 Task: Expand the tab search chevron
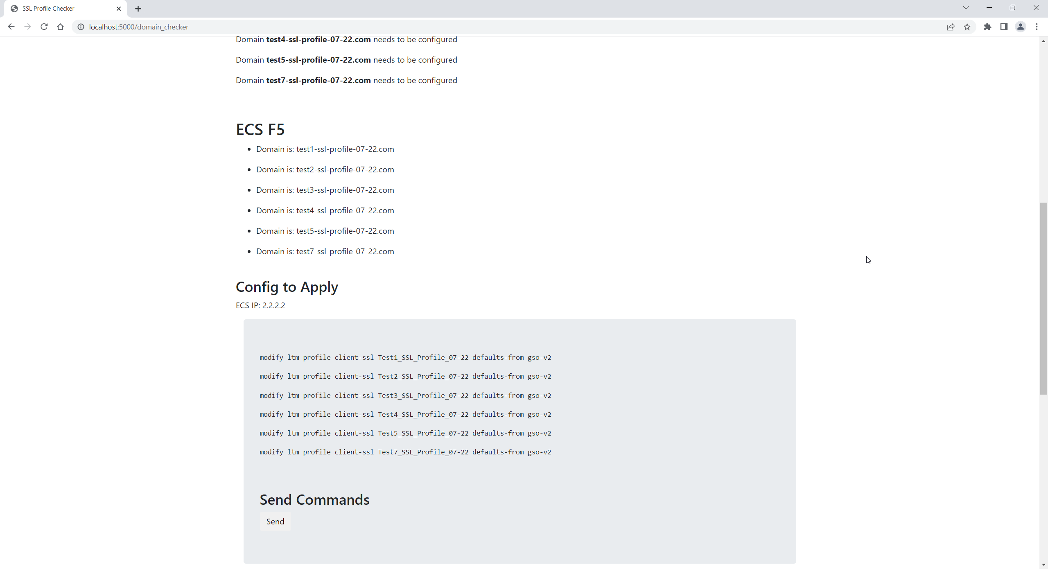(966, 8)
